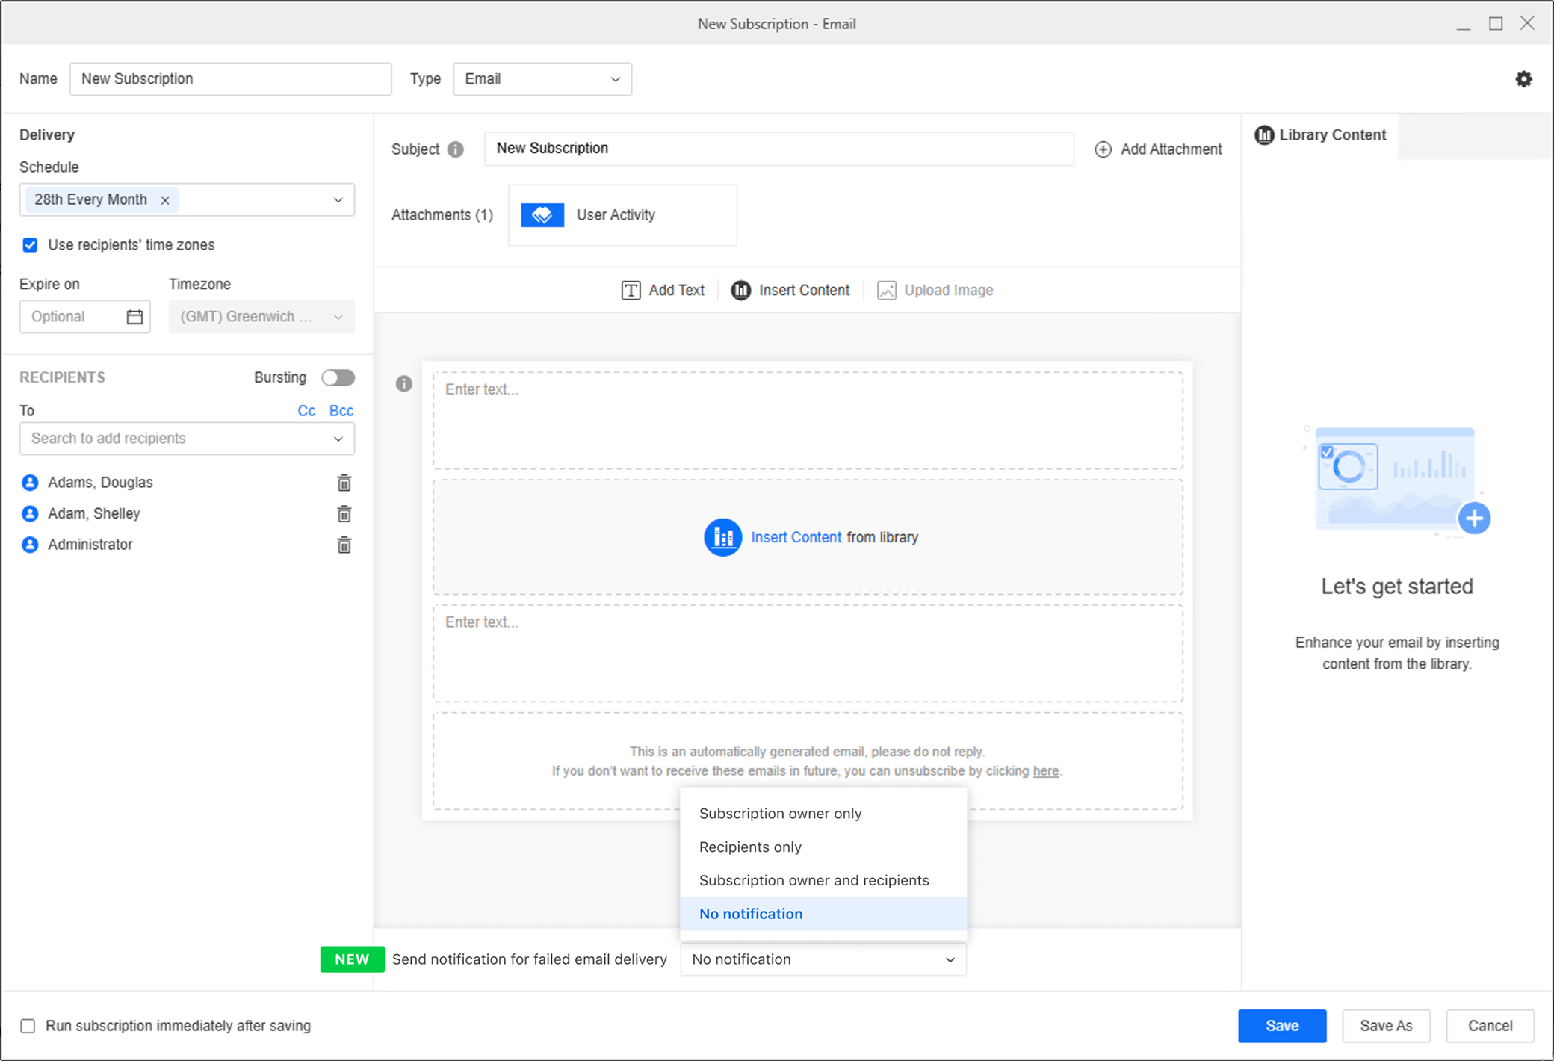Open the settings gear icon

1523,79
